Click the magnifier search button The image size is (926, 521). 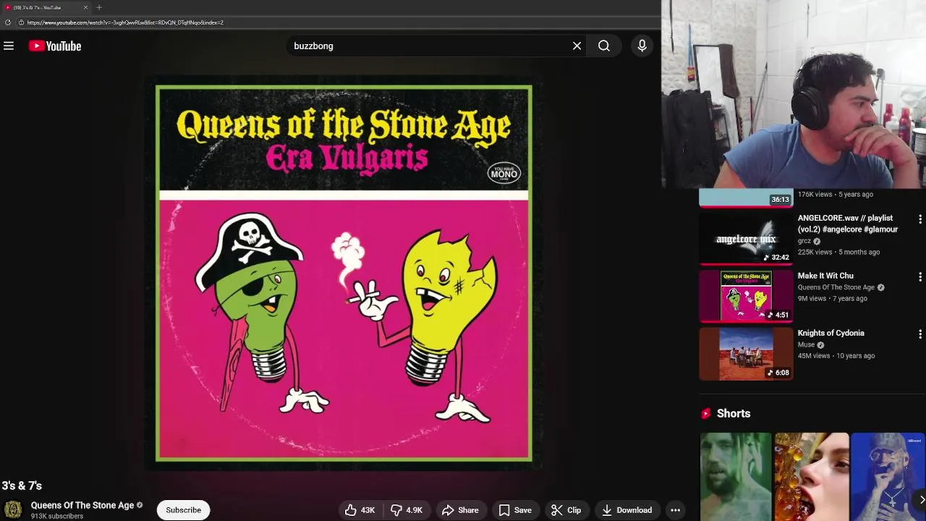[x=604, y=46]
